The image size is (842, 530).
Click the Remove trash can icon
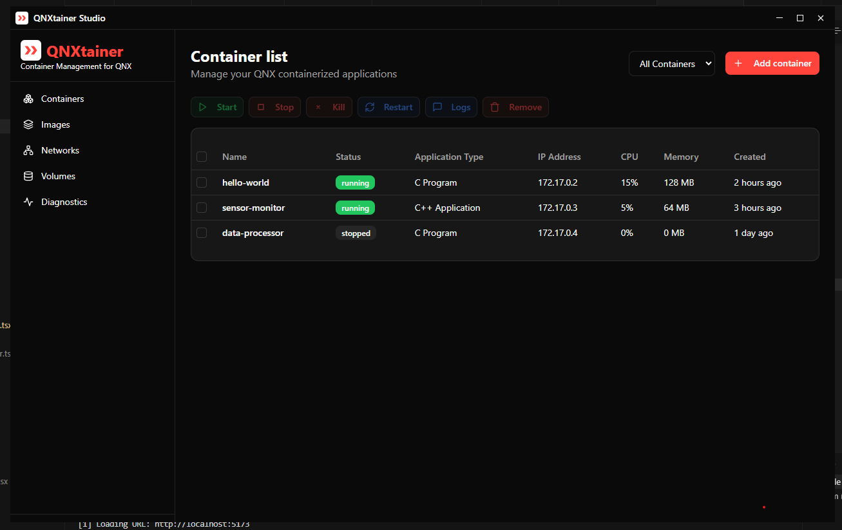495,107
